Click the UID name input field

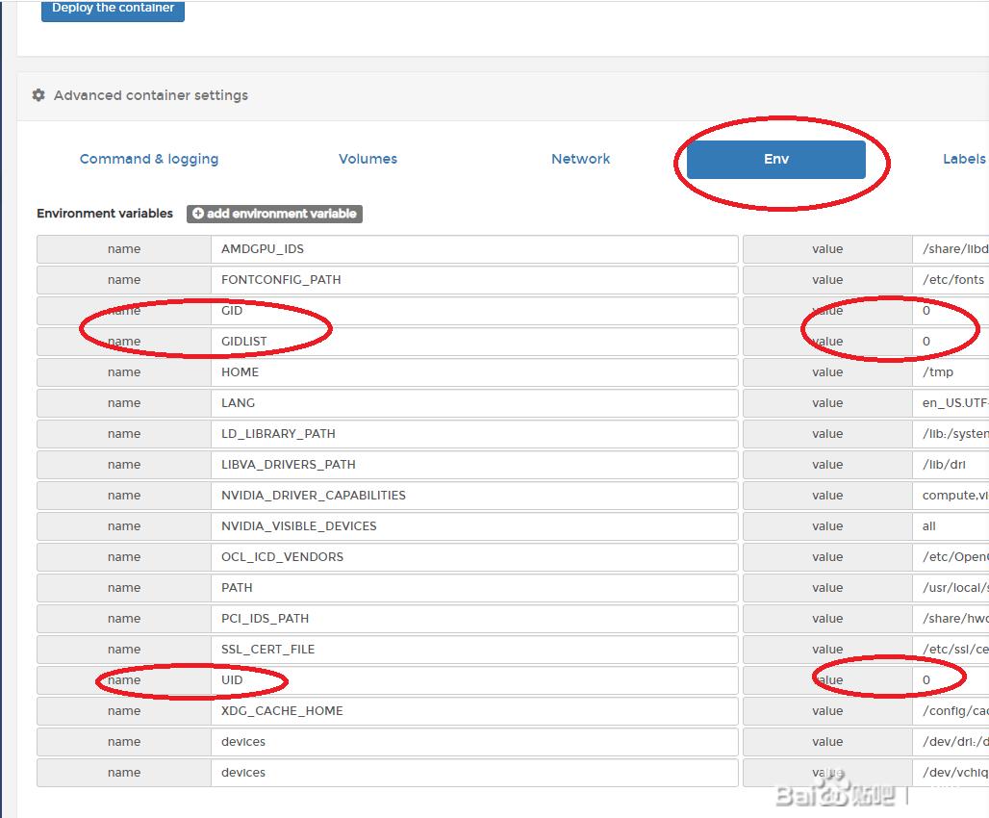(473, 680)
